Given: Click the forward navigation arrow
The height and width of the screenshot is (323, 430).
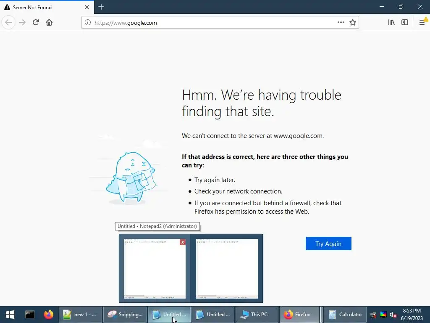Looking at the screenshot, I should coord(22,22).
